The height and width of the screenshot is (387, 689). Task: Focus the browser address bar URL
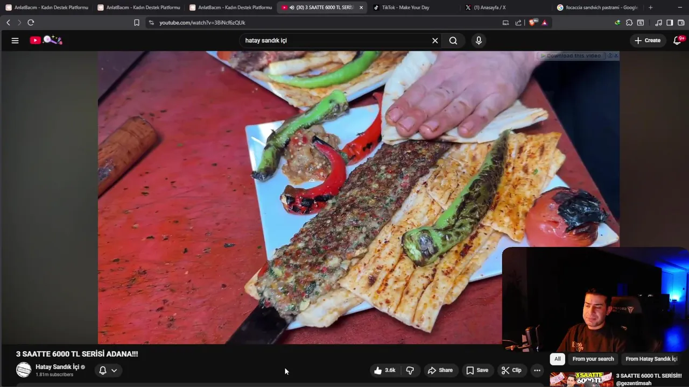(202, 23)
